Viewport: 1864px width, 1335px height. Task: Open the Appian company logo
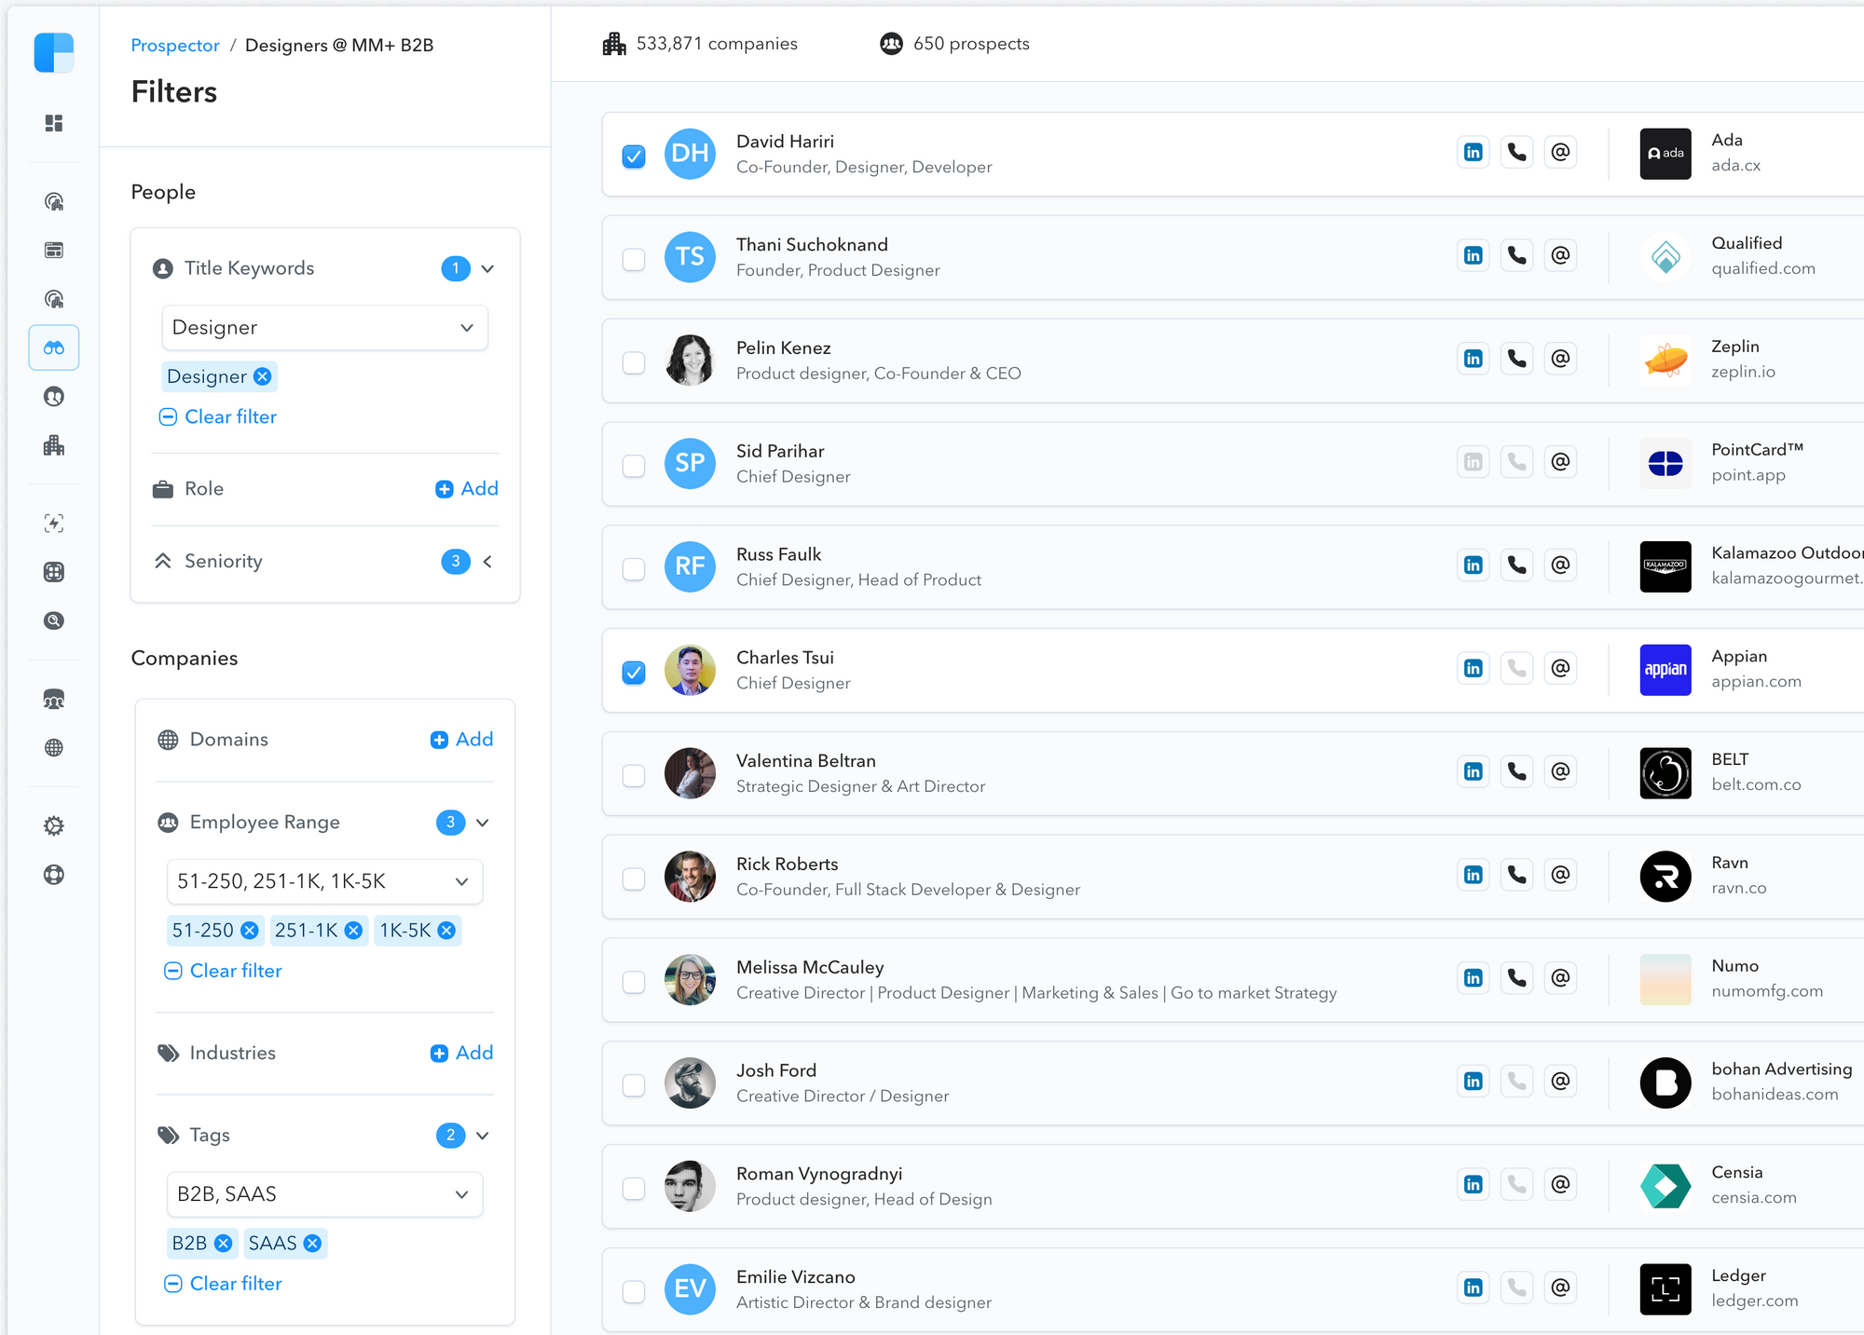point(1665,670)
